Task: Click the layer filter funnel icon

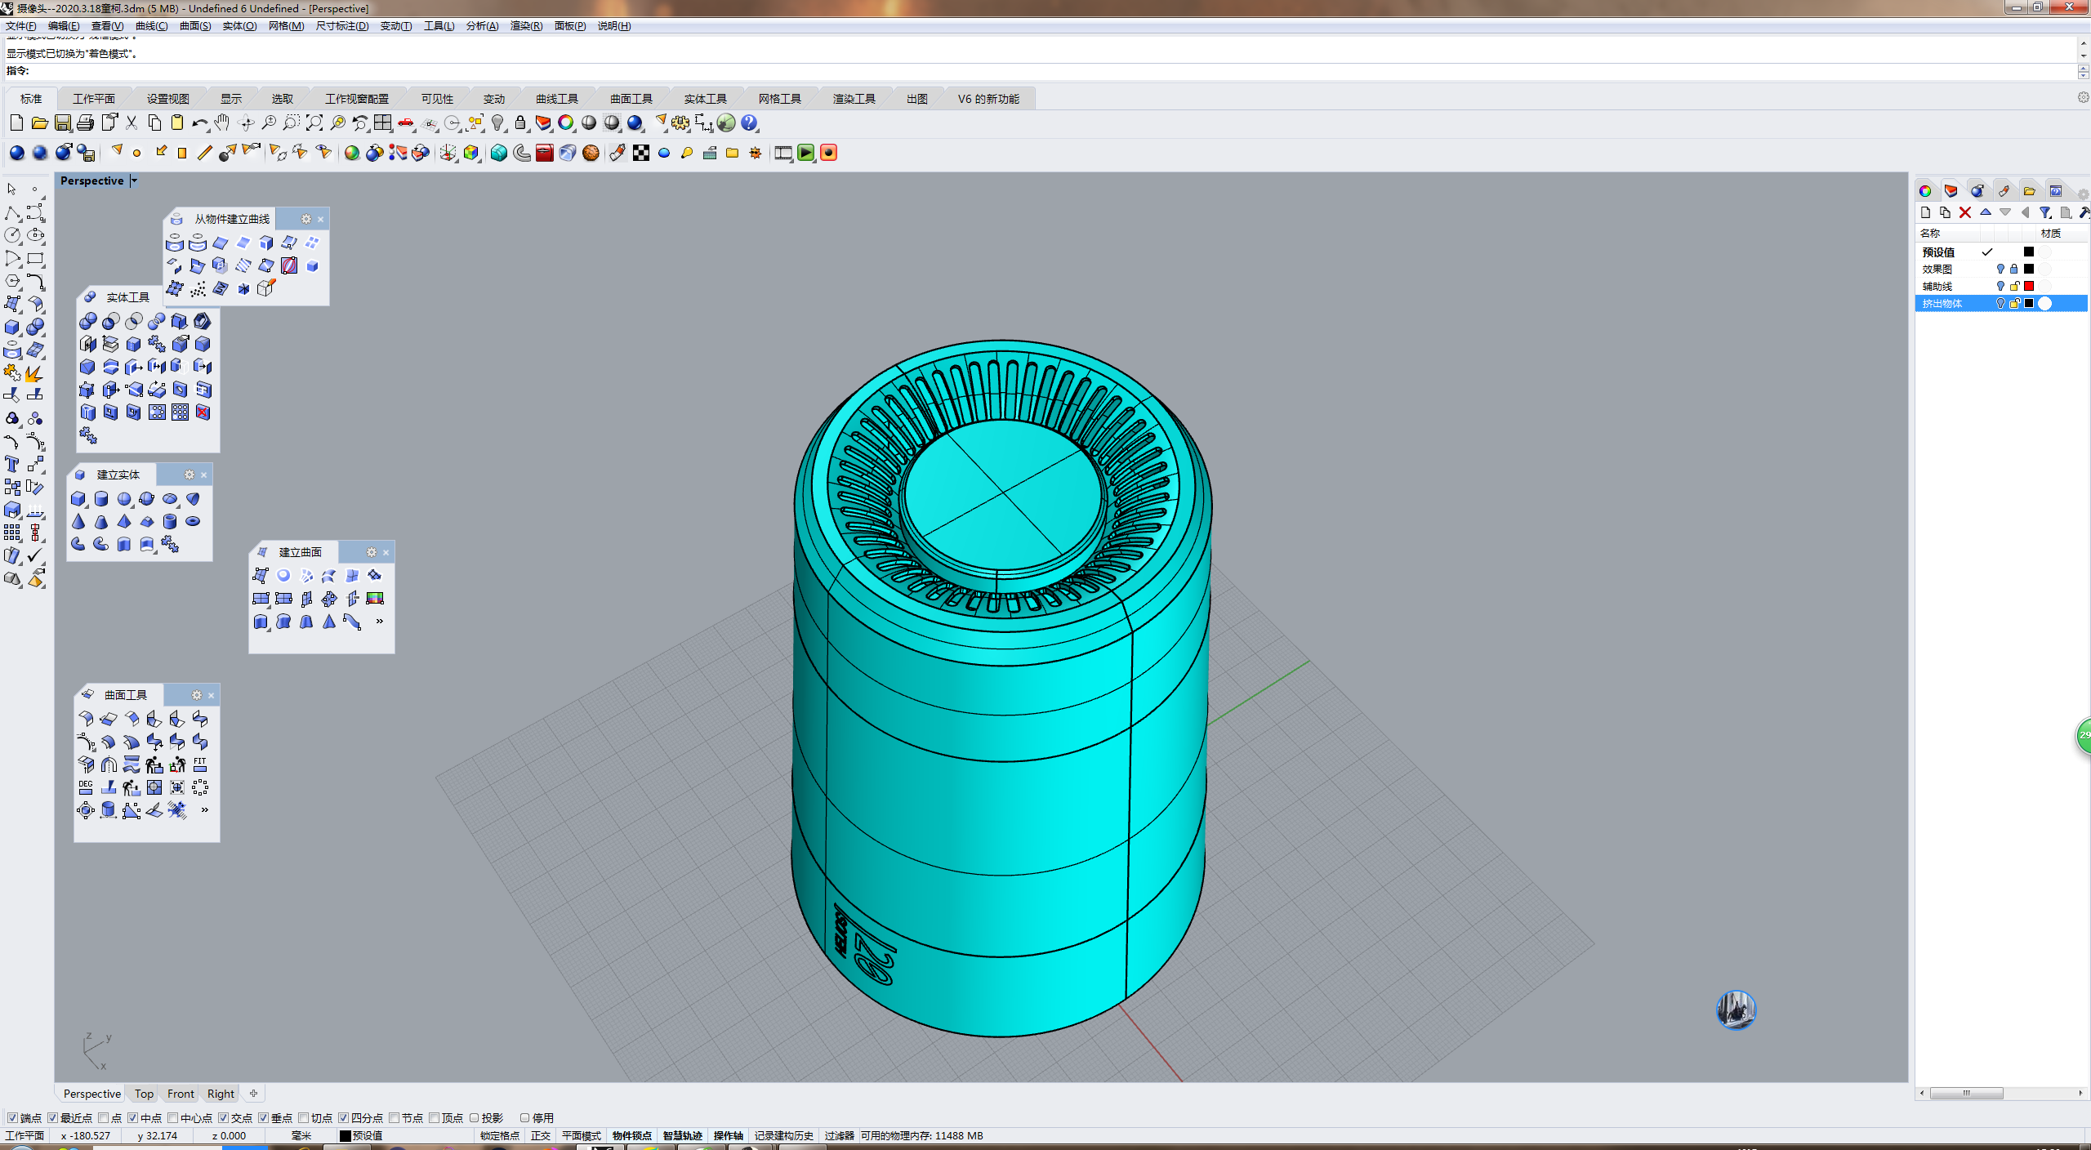Action: coord(2045,212)
